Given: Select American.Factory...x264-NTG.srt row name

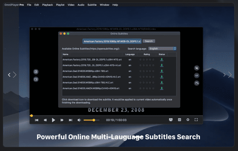Looking at the screenshot, I should pyautogui.click(x=92, y=60).
